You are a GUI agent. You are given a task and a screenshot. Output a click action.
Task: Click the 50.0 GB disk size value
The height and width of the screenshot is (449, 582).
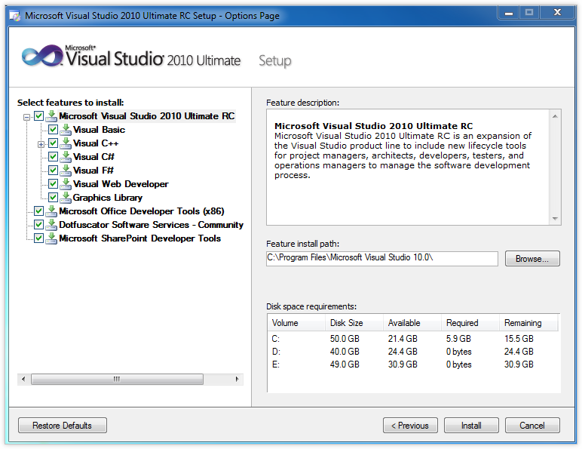pos(345,339)
